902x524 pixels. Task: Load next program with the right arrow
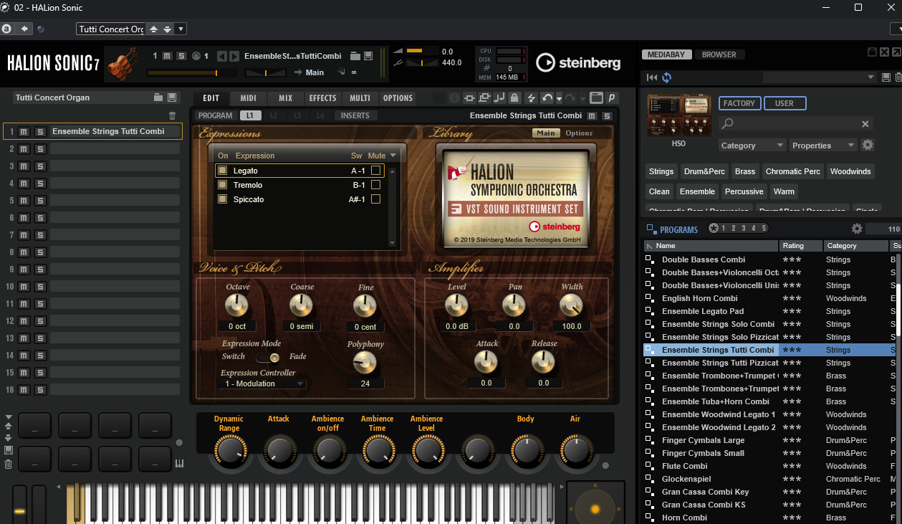coord(233,56)
